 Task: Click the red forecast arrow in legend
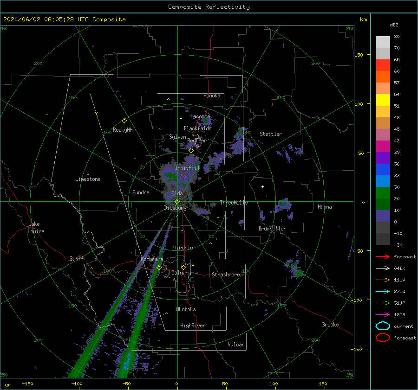click(383, 256)
